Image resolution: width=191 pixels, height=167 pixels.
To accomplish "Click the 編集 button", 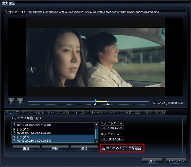I will click(x=26, y=148).
